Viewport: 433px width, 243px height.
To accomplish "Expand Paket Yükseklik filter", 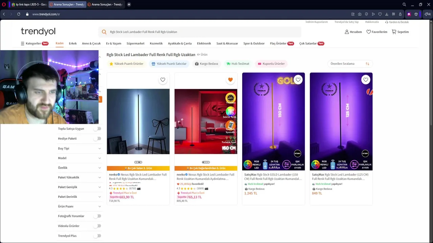I will tap(79, 177).
